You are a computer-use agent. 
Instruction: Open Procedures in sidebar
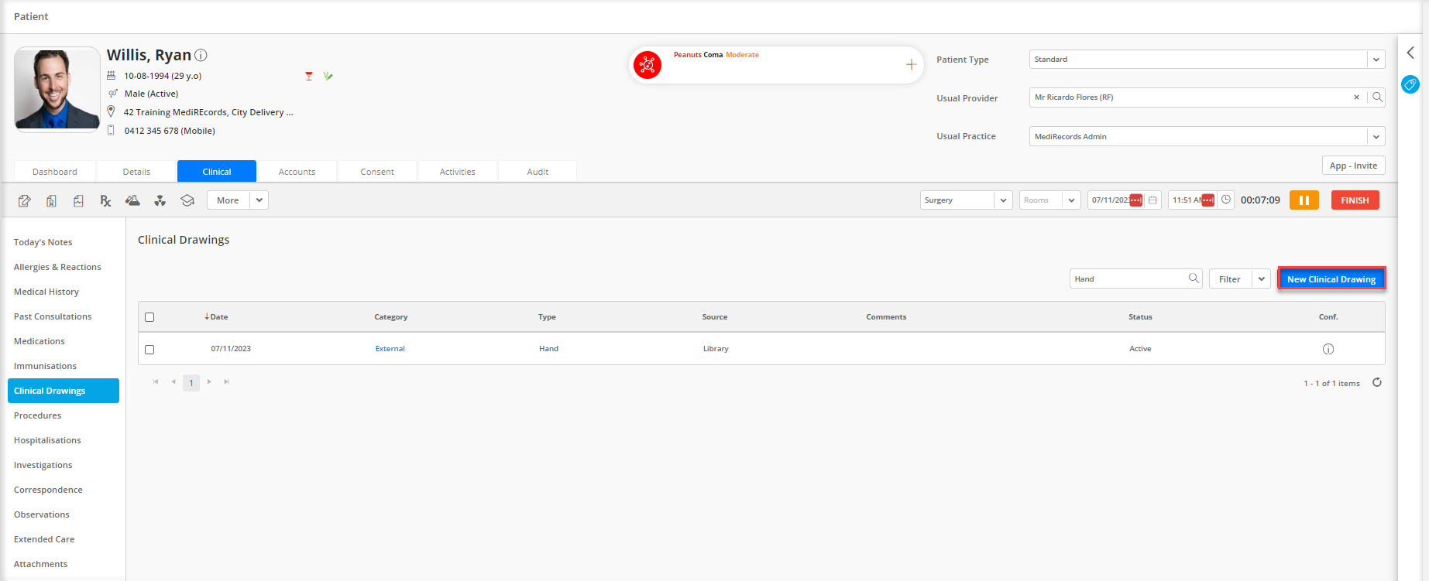(x=38, y=415)
